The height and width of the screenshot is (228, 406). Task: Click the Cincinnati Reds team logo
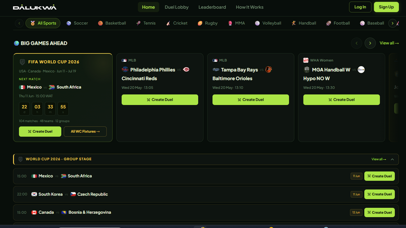186,69
